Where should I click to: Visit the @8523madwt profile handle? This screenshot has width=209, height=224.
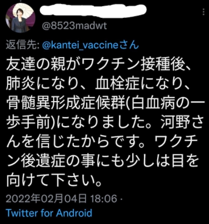coord(74,26)
